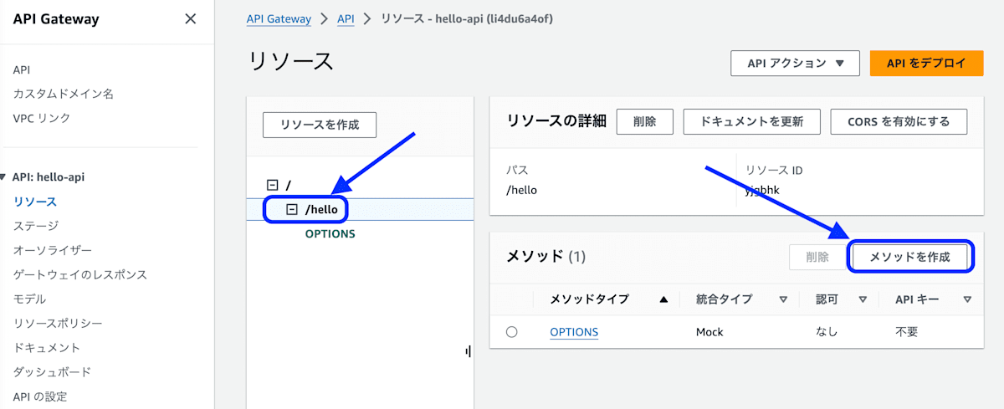Close the API Gateway sidebar panel
Image resolution: width=1004 pixels, height=409 pixels.
[191, 18]
